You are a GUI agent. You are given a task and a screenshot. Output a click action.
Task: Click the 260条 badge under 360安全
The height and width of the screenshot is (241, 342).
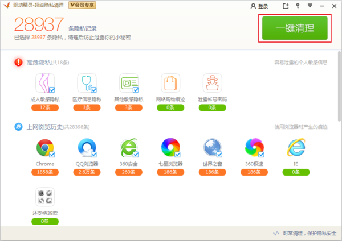129,172
